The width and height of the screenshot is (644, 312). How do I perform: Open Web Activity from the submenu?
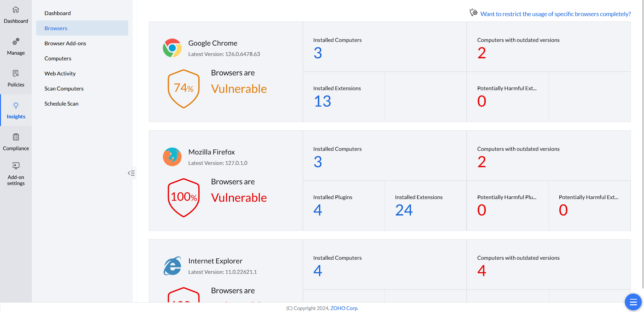60,73
